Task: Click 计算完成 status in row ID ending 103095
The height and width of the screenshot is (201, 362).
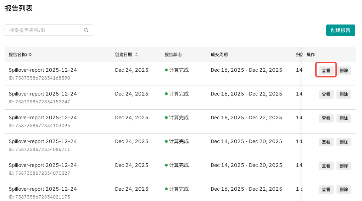Action: [178, 118]
